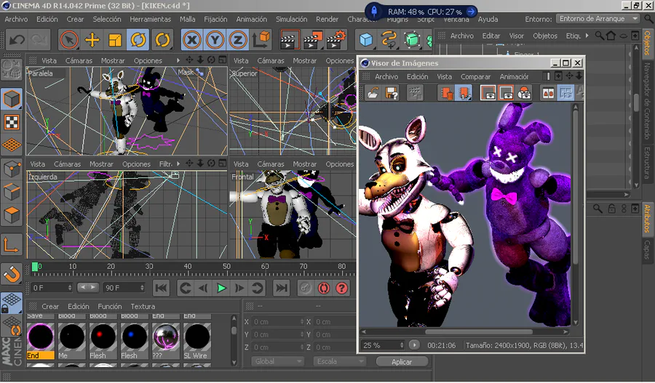
Task: Switch to the Objetos side tab
Action: (648, 43)
